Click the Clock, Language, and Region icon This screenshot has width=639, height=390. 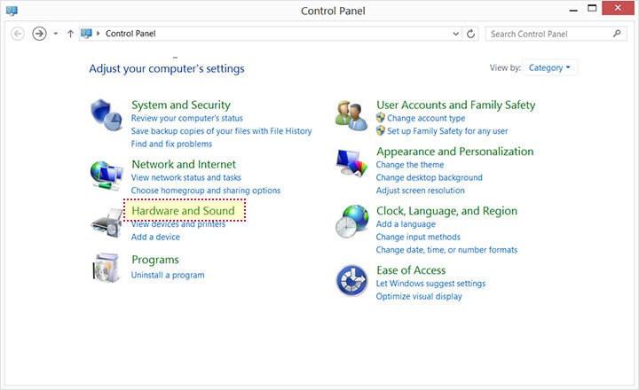pyautogui.click(x=351, y=222)
